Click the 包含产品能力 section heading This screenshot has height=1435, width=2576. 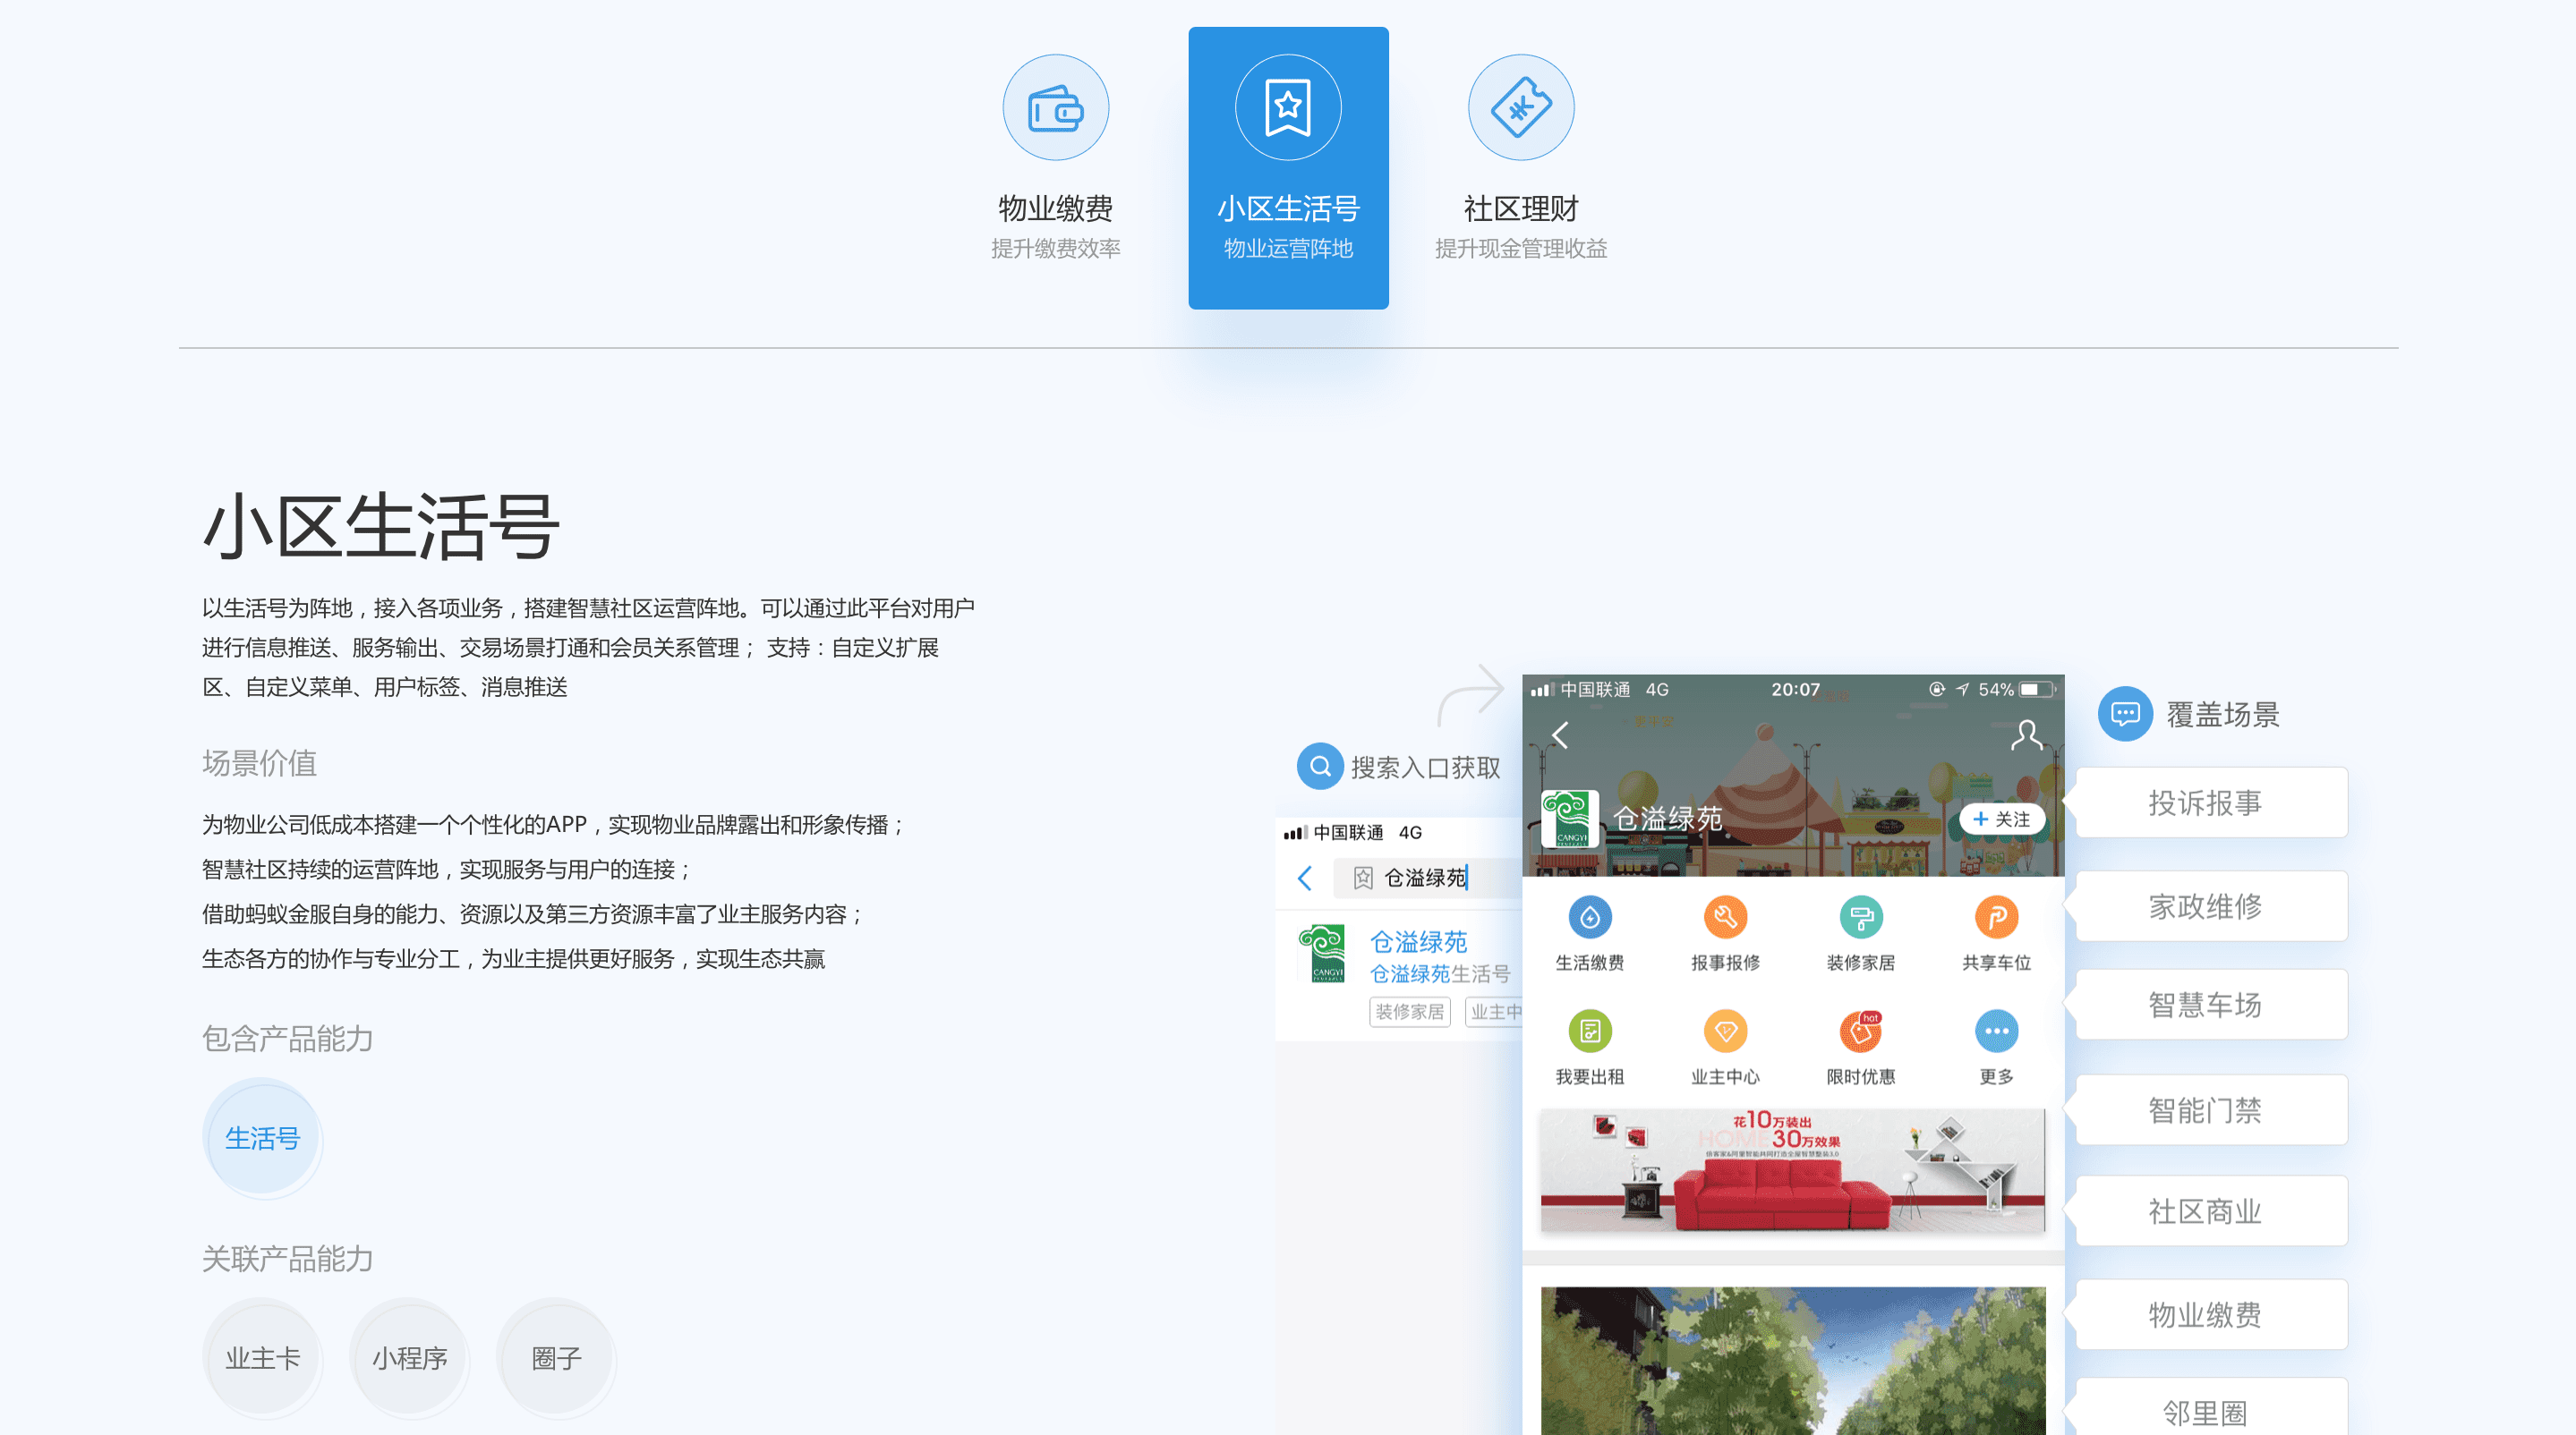tap(287, 1039)
